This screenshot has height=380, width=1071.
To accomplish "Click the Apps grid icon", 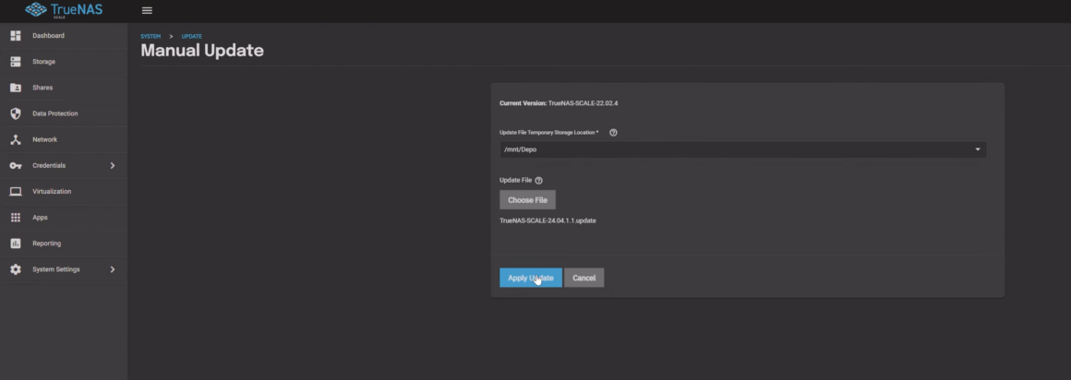I will [16, 218].
